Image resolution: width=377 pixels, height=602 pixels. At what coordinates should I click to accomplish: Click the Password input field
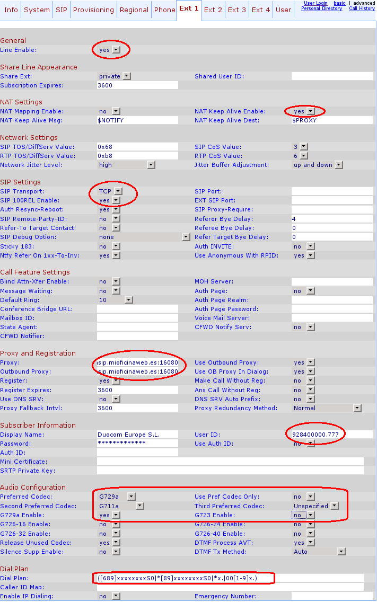click(137, 444)
